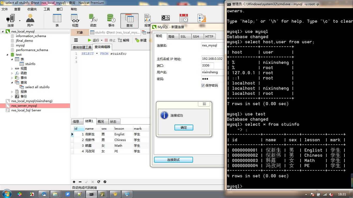The height and width of the screenshot is (198, 353).
Task: Expand the 备份 tree node
Action: pyautogui.click(x=12, y=96)
